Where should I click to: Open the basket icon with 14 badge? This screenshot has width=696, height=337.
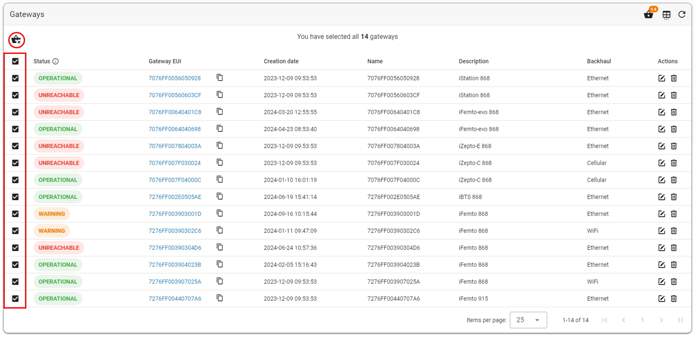(649, 14)
